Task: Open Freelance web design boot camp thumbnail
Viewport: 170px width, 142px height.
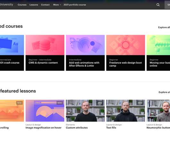Action: click(x=125, y=45)
